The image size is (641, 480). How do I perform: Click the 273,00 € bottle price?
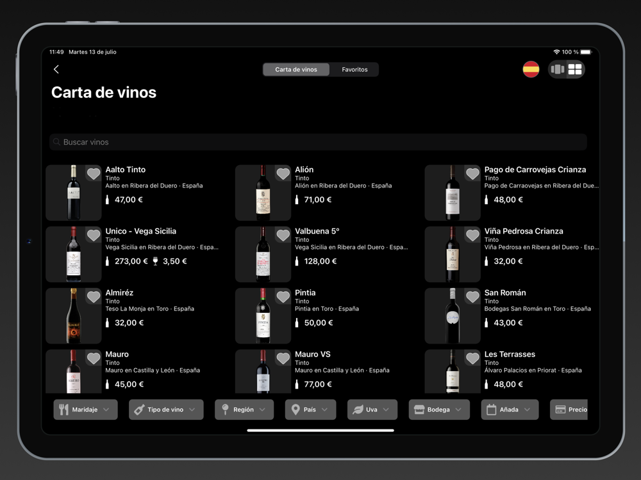coord(131,261)
